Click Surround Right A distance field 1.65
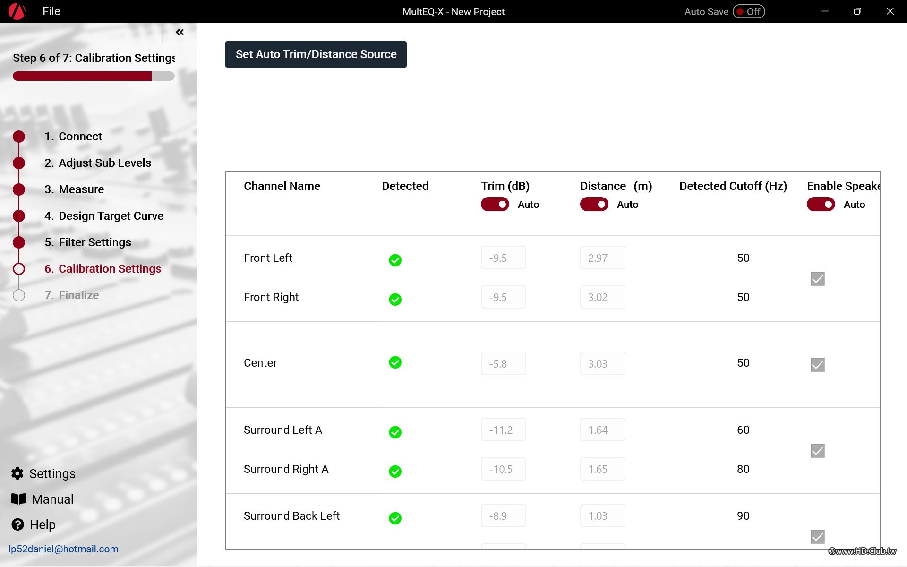Viewport: 907px width, 567px height. 602,469
